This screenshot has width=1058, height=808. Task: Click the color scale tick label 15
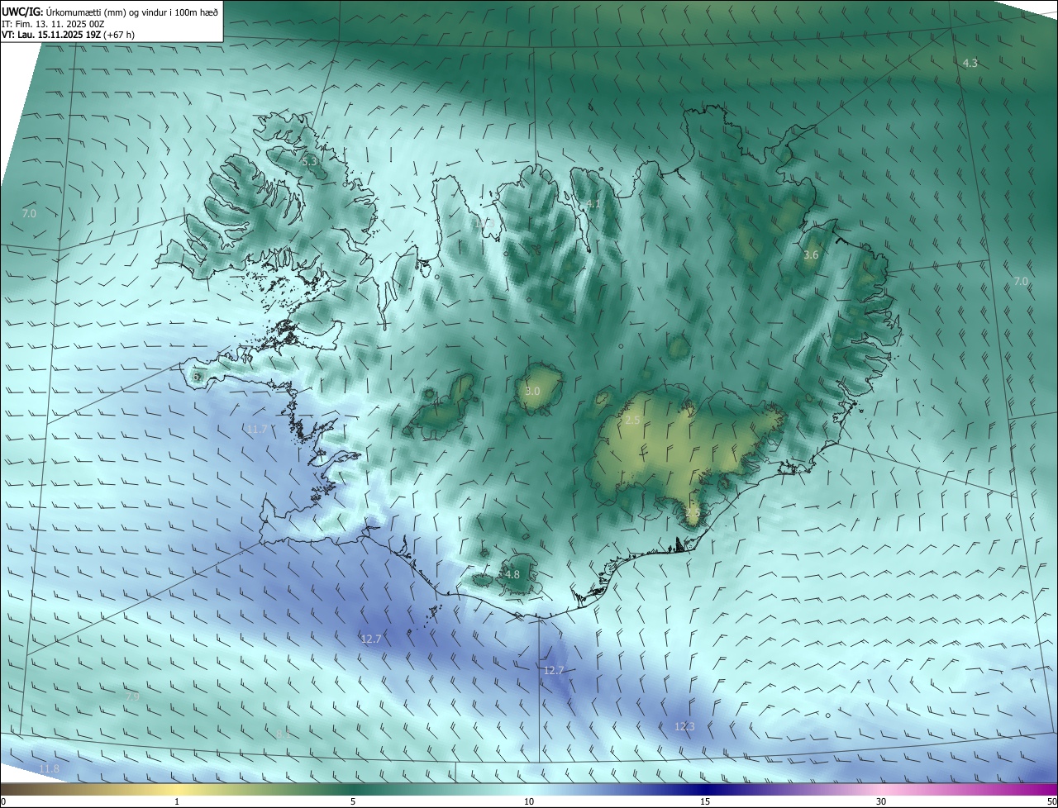click(x=705, y=802)
